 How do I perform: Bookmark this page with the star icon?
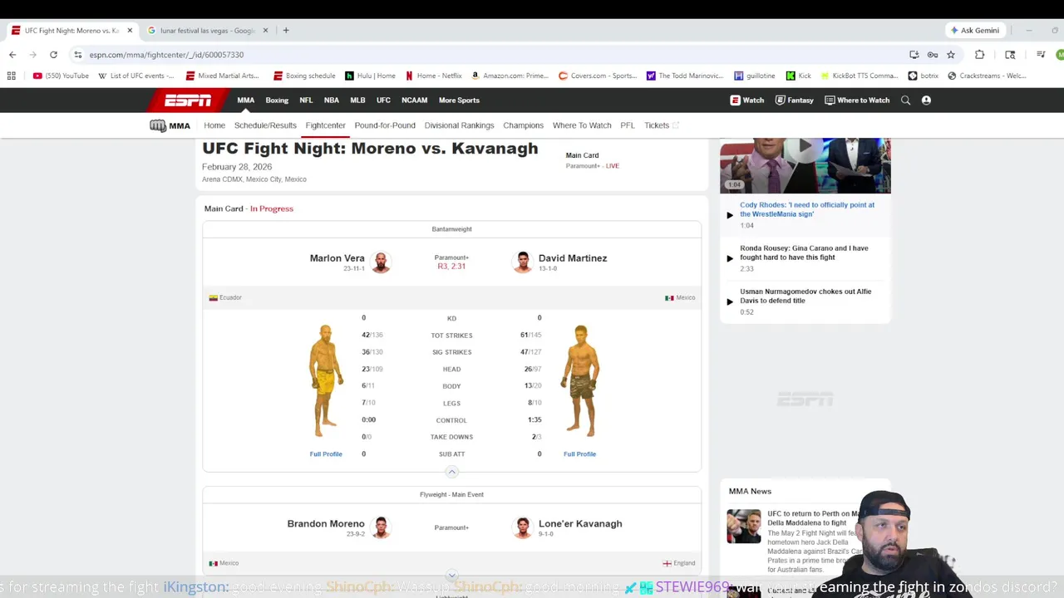click(x=951, y=55)
